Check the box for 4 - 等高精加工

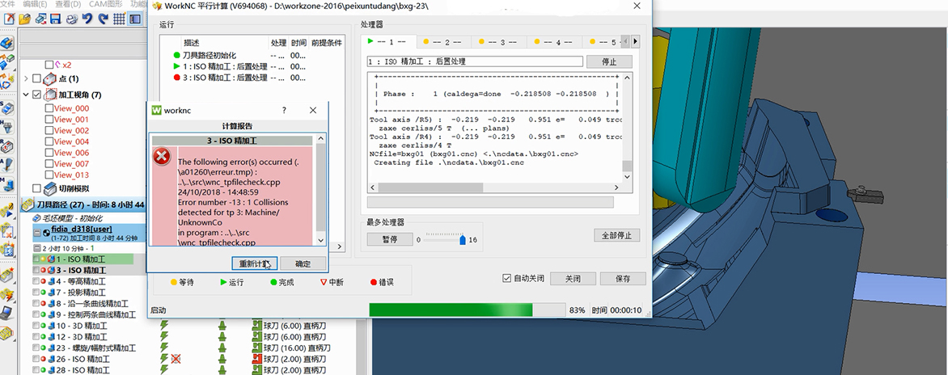click(x=36, y=281)
